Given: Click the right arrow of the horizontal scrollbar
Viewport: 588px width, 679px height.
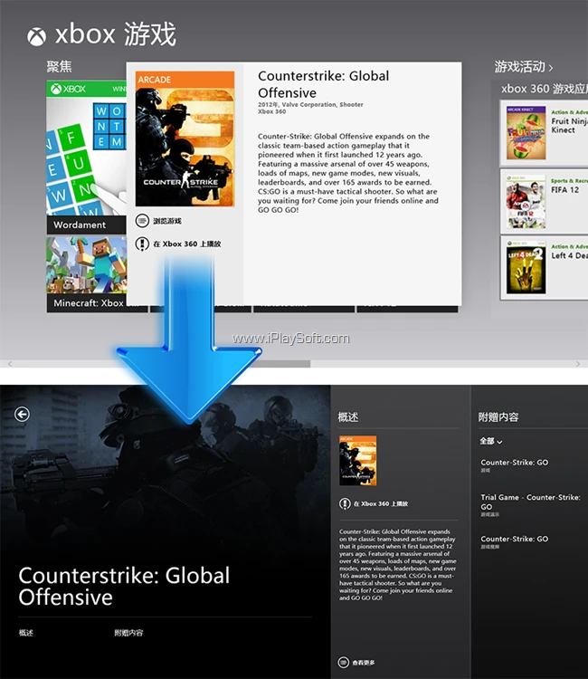Looking at the screenshot, I should click(x=578, y=364).
